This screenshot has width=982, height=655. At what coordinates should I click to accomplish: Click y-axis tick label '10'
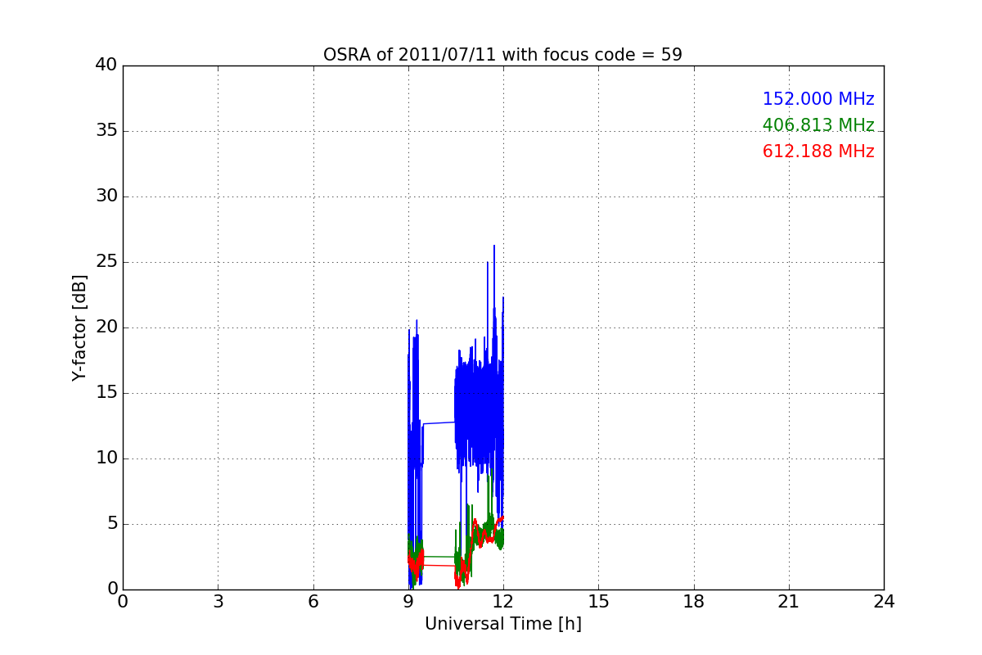pyautogui.click(x=106, y=458)
